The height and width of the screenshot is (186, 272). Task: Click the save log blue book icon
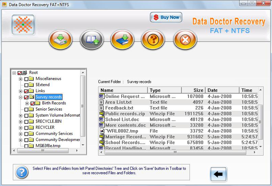point(122,40)
